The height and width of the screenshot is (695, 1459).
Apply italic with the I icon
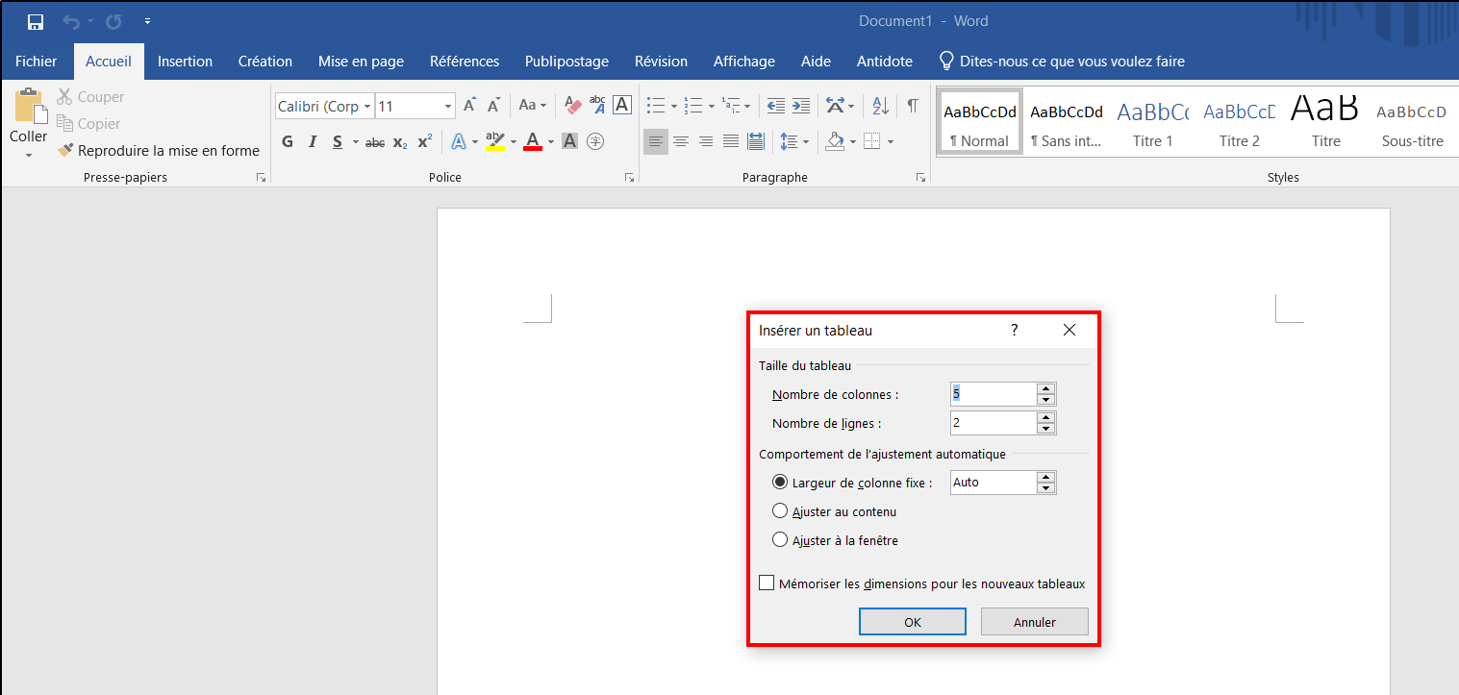pyautogui.click(x=313, y=142)
